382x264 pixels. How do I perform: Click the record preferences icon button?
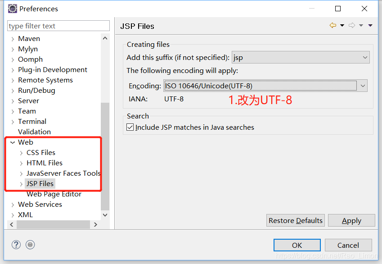point(30,245)
